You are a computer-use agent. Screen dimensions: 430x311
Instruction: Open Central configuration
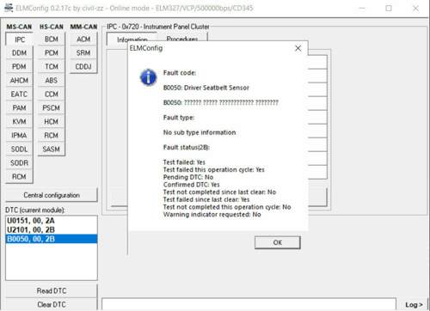(52, 195)
